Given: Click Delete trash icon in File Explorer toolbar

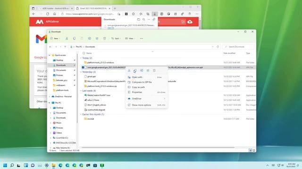Looking at the screenshot, I should pos(105,38).
